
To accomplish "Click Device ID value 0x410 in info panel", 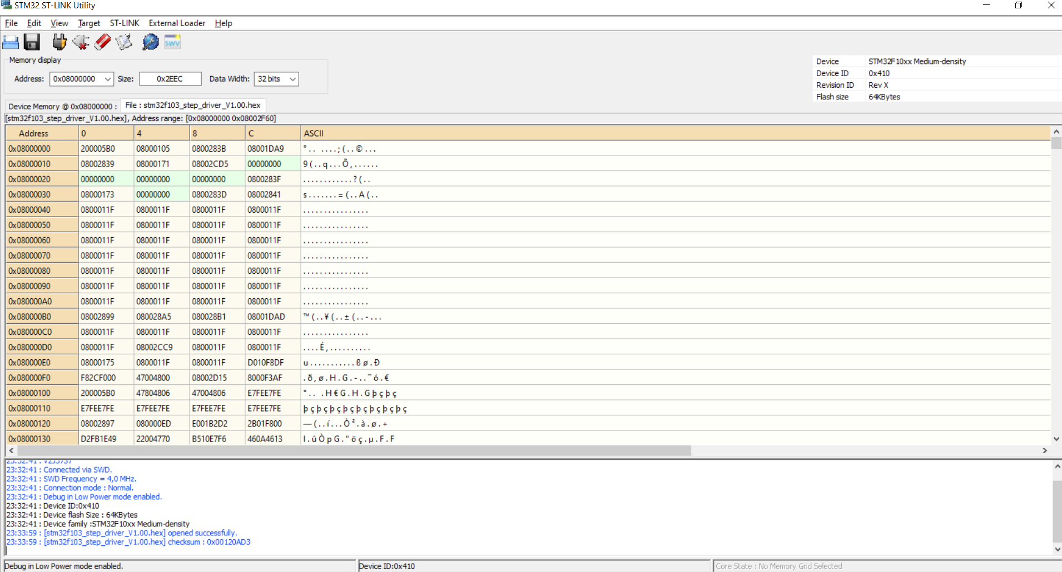I will point(879,73).
